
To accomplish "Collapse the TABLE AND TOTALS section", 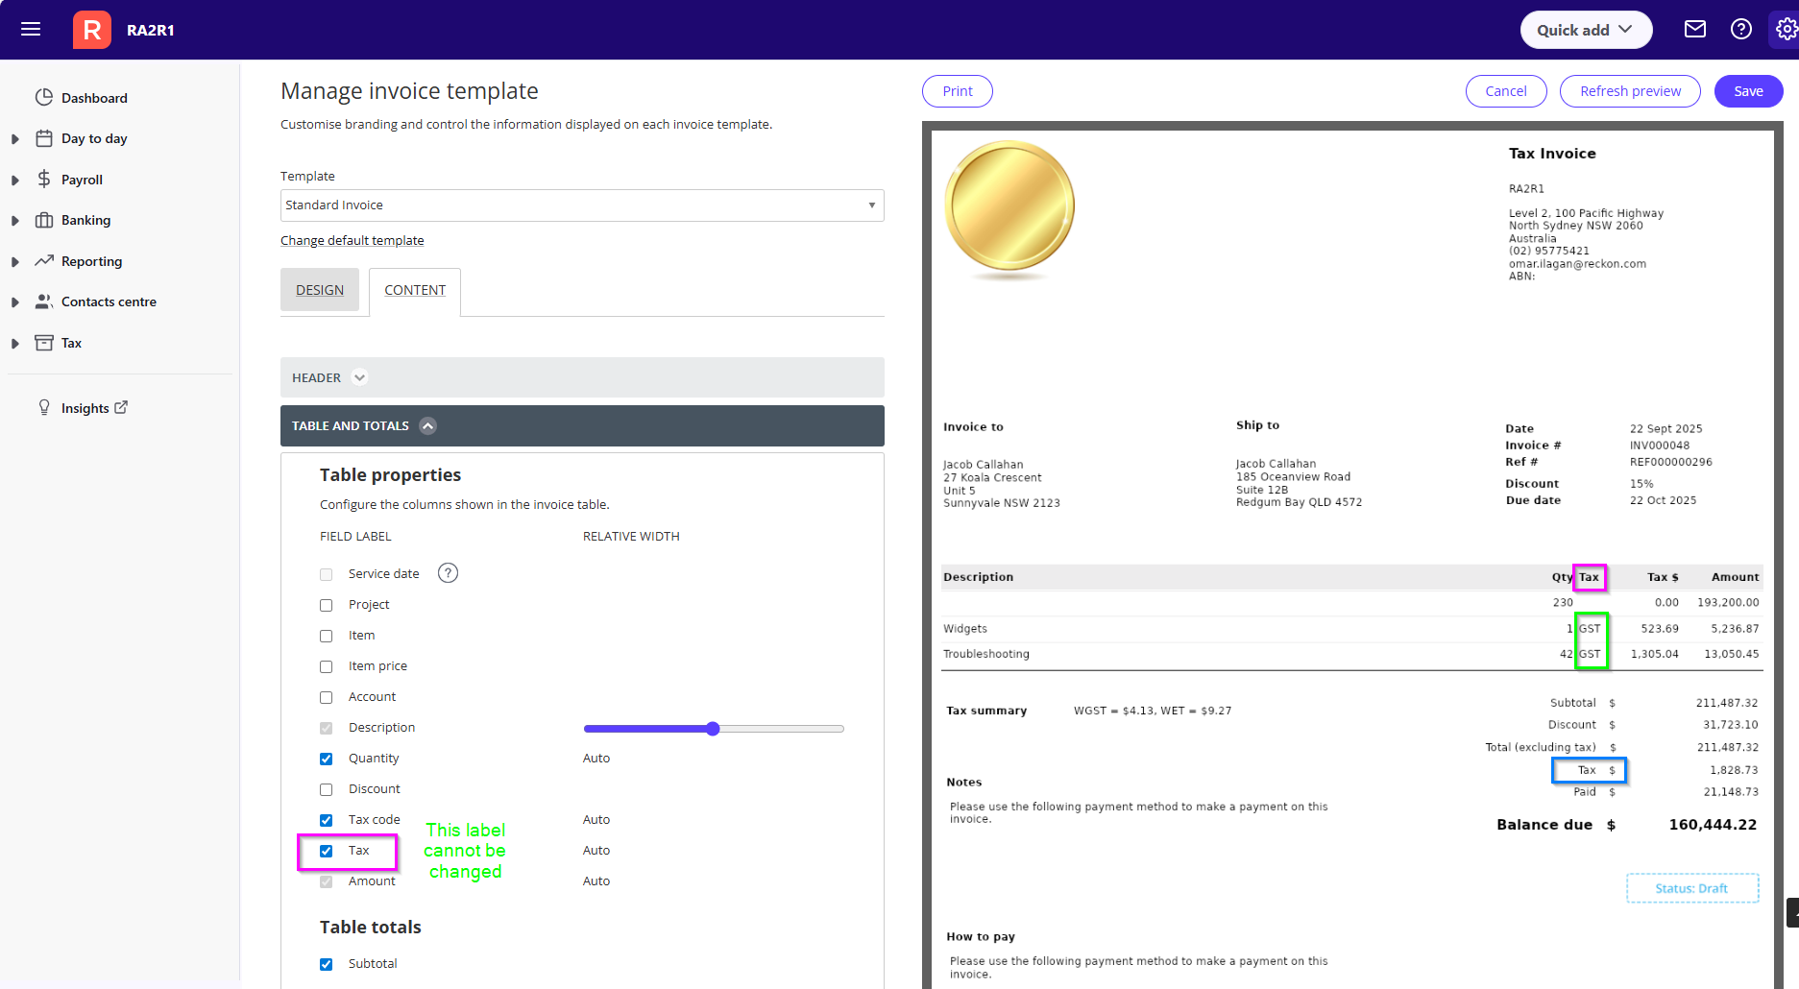I will click(x=582, y=425).
